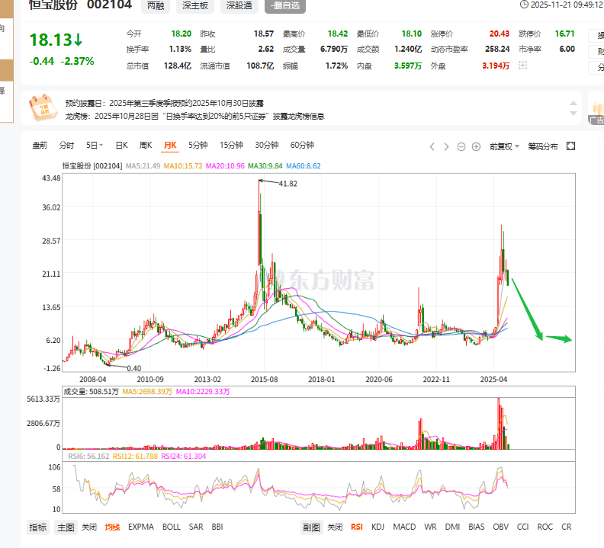
Task: Select CR sub chart indicator
Action: click(566, 527)
